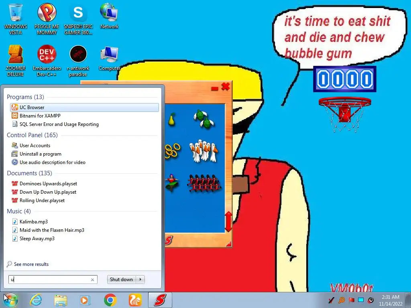
Task: Select the dancing lady item
Action: tap(172, 182)
